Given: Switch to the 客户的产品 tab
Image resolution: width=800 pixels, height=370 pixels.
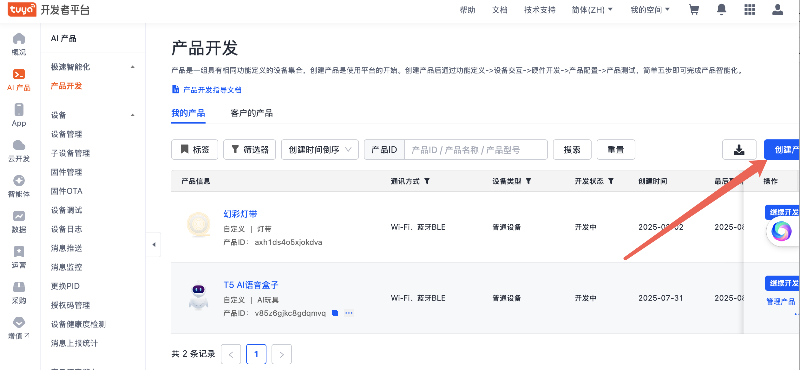Looking at the screenshot, I should point(252,113).
